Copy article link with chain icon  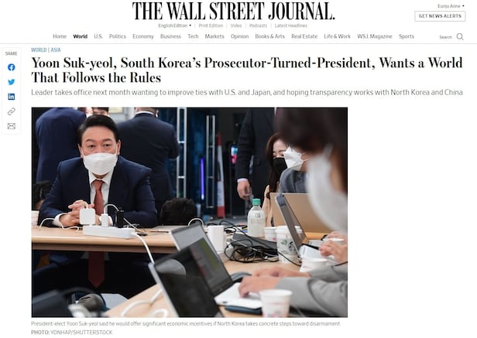(12, 111)
